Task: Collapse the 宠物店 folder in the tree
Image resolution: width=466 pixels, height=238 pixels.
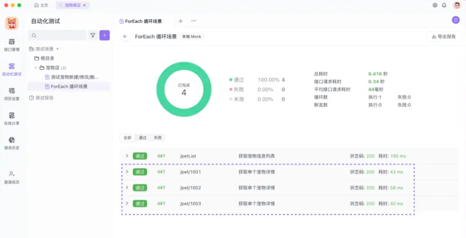Action: click(35, 67)
